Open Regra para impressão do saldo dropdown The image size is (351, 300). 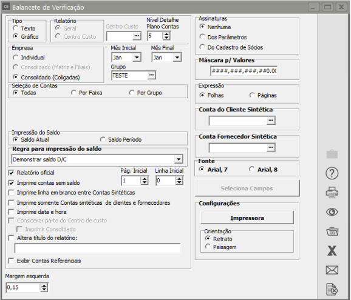(179, 159)
